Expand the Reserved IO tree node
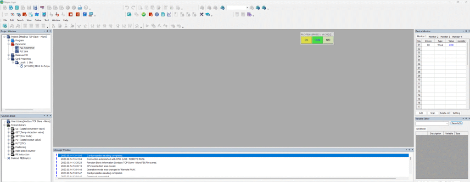The image size is (470, 182). coord(9,55)
